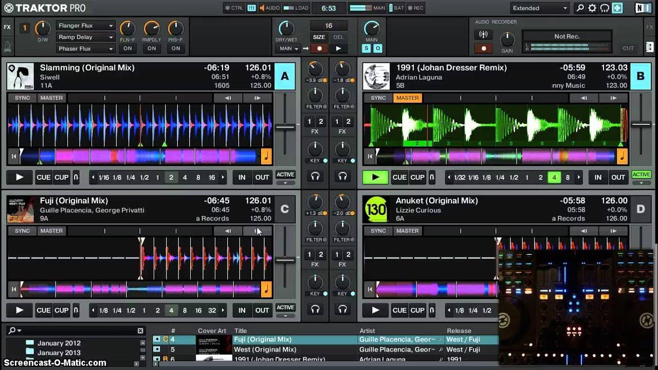
Task: Expand advanced panel arrow under Deck B ACTIVE
Action: pos(641,183)
